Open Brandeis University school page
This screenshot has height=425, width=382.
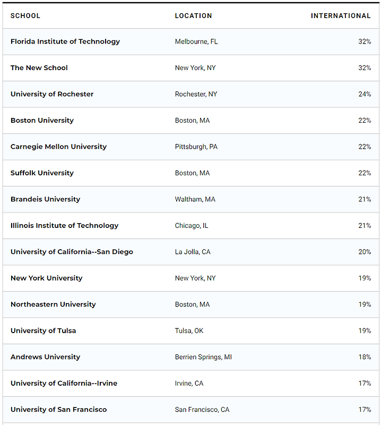coord(45,199)
